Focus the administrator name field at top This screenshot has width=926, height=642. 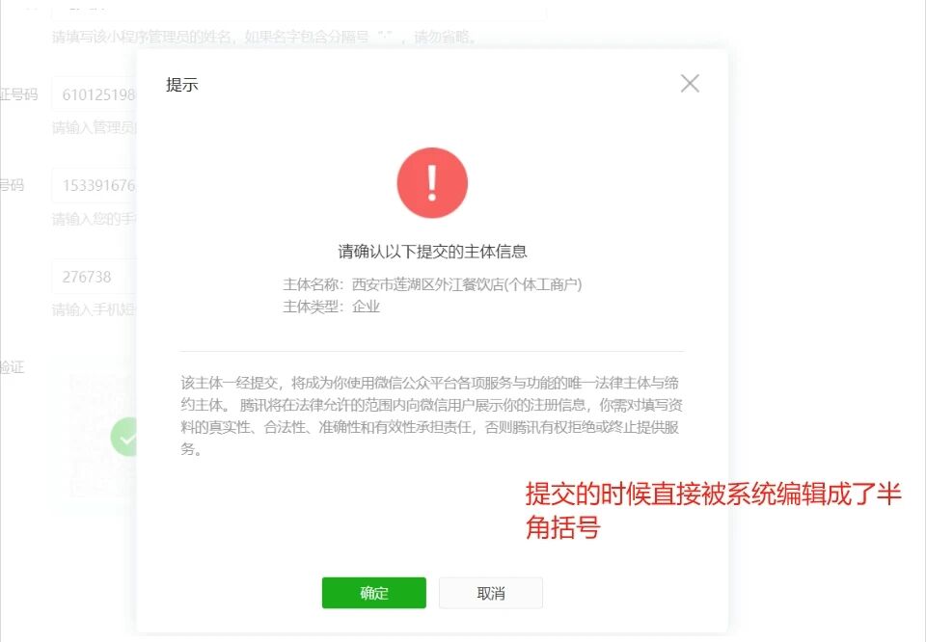299,11
